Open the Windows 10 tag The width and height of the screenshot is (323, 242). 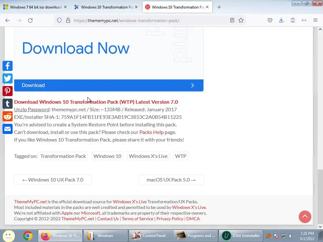pyautogui.click(x=107, y=156)
